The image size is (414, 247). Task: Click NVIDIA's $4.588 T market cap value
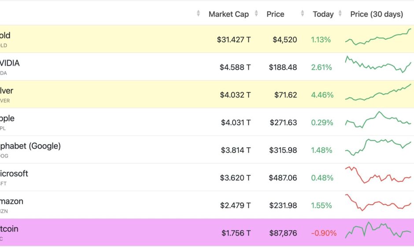coord(235,67)
